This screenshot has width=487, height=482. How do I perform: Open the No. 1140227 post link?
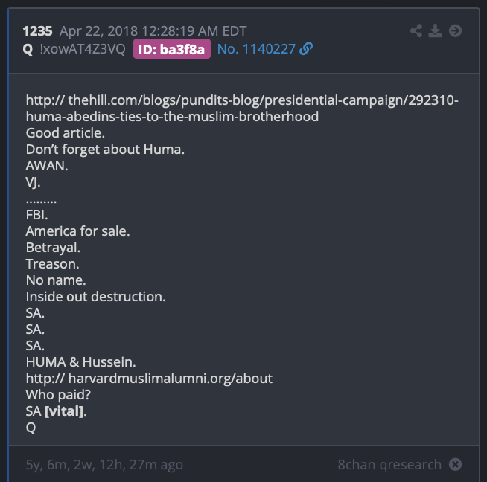point(256,49)
